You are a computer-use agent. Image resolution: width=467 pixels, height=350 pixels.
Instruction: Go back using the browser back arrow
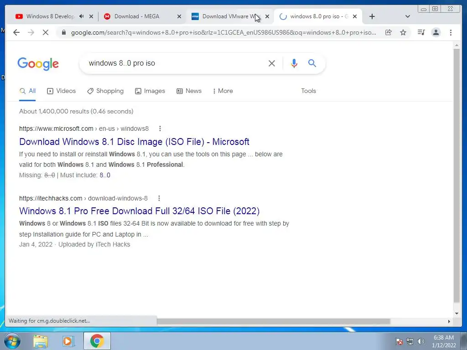[x=16, y=32]
